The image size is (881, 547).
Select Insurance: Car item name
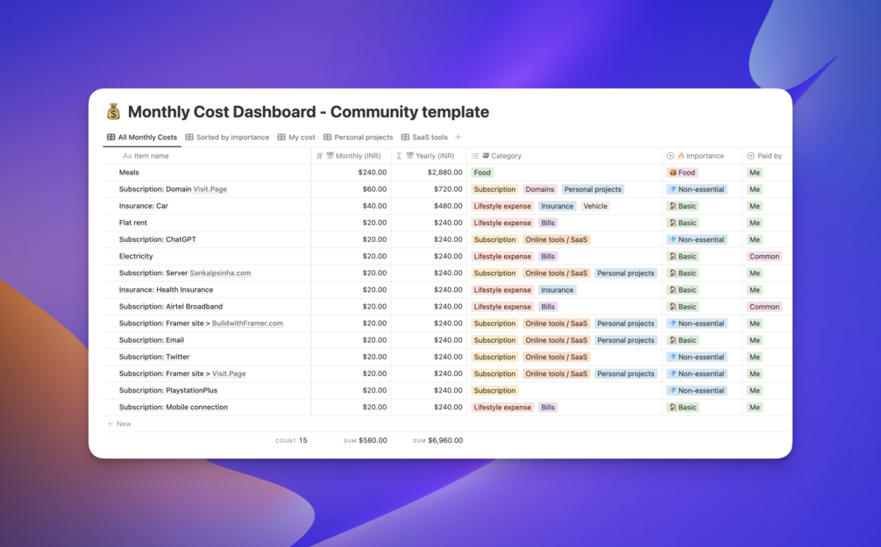(x=143, y=206)
